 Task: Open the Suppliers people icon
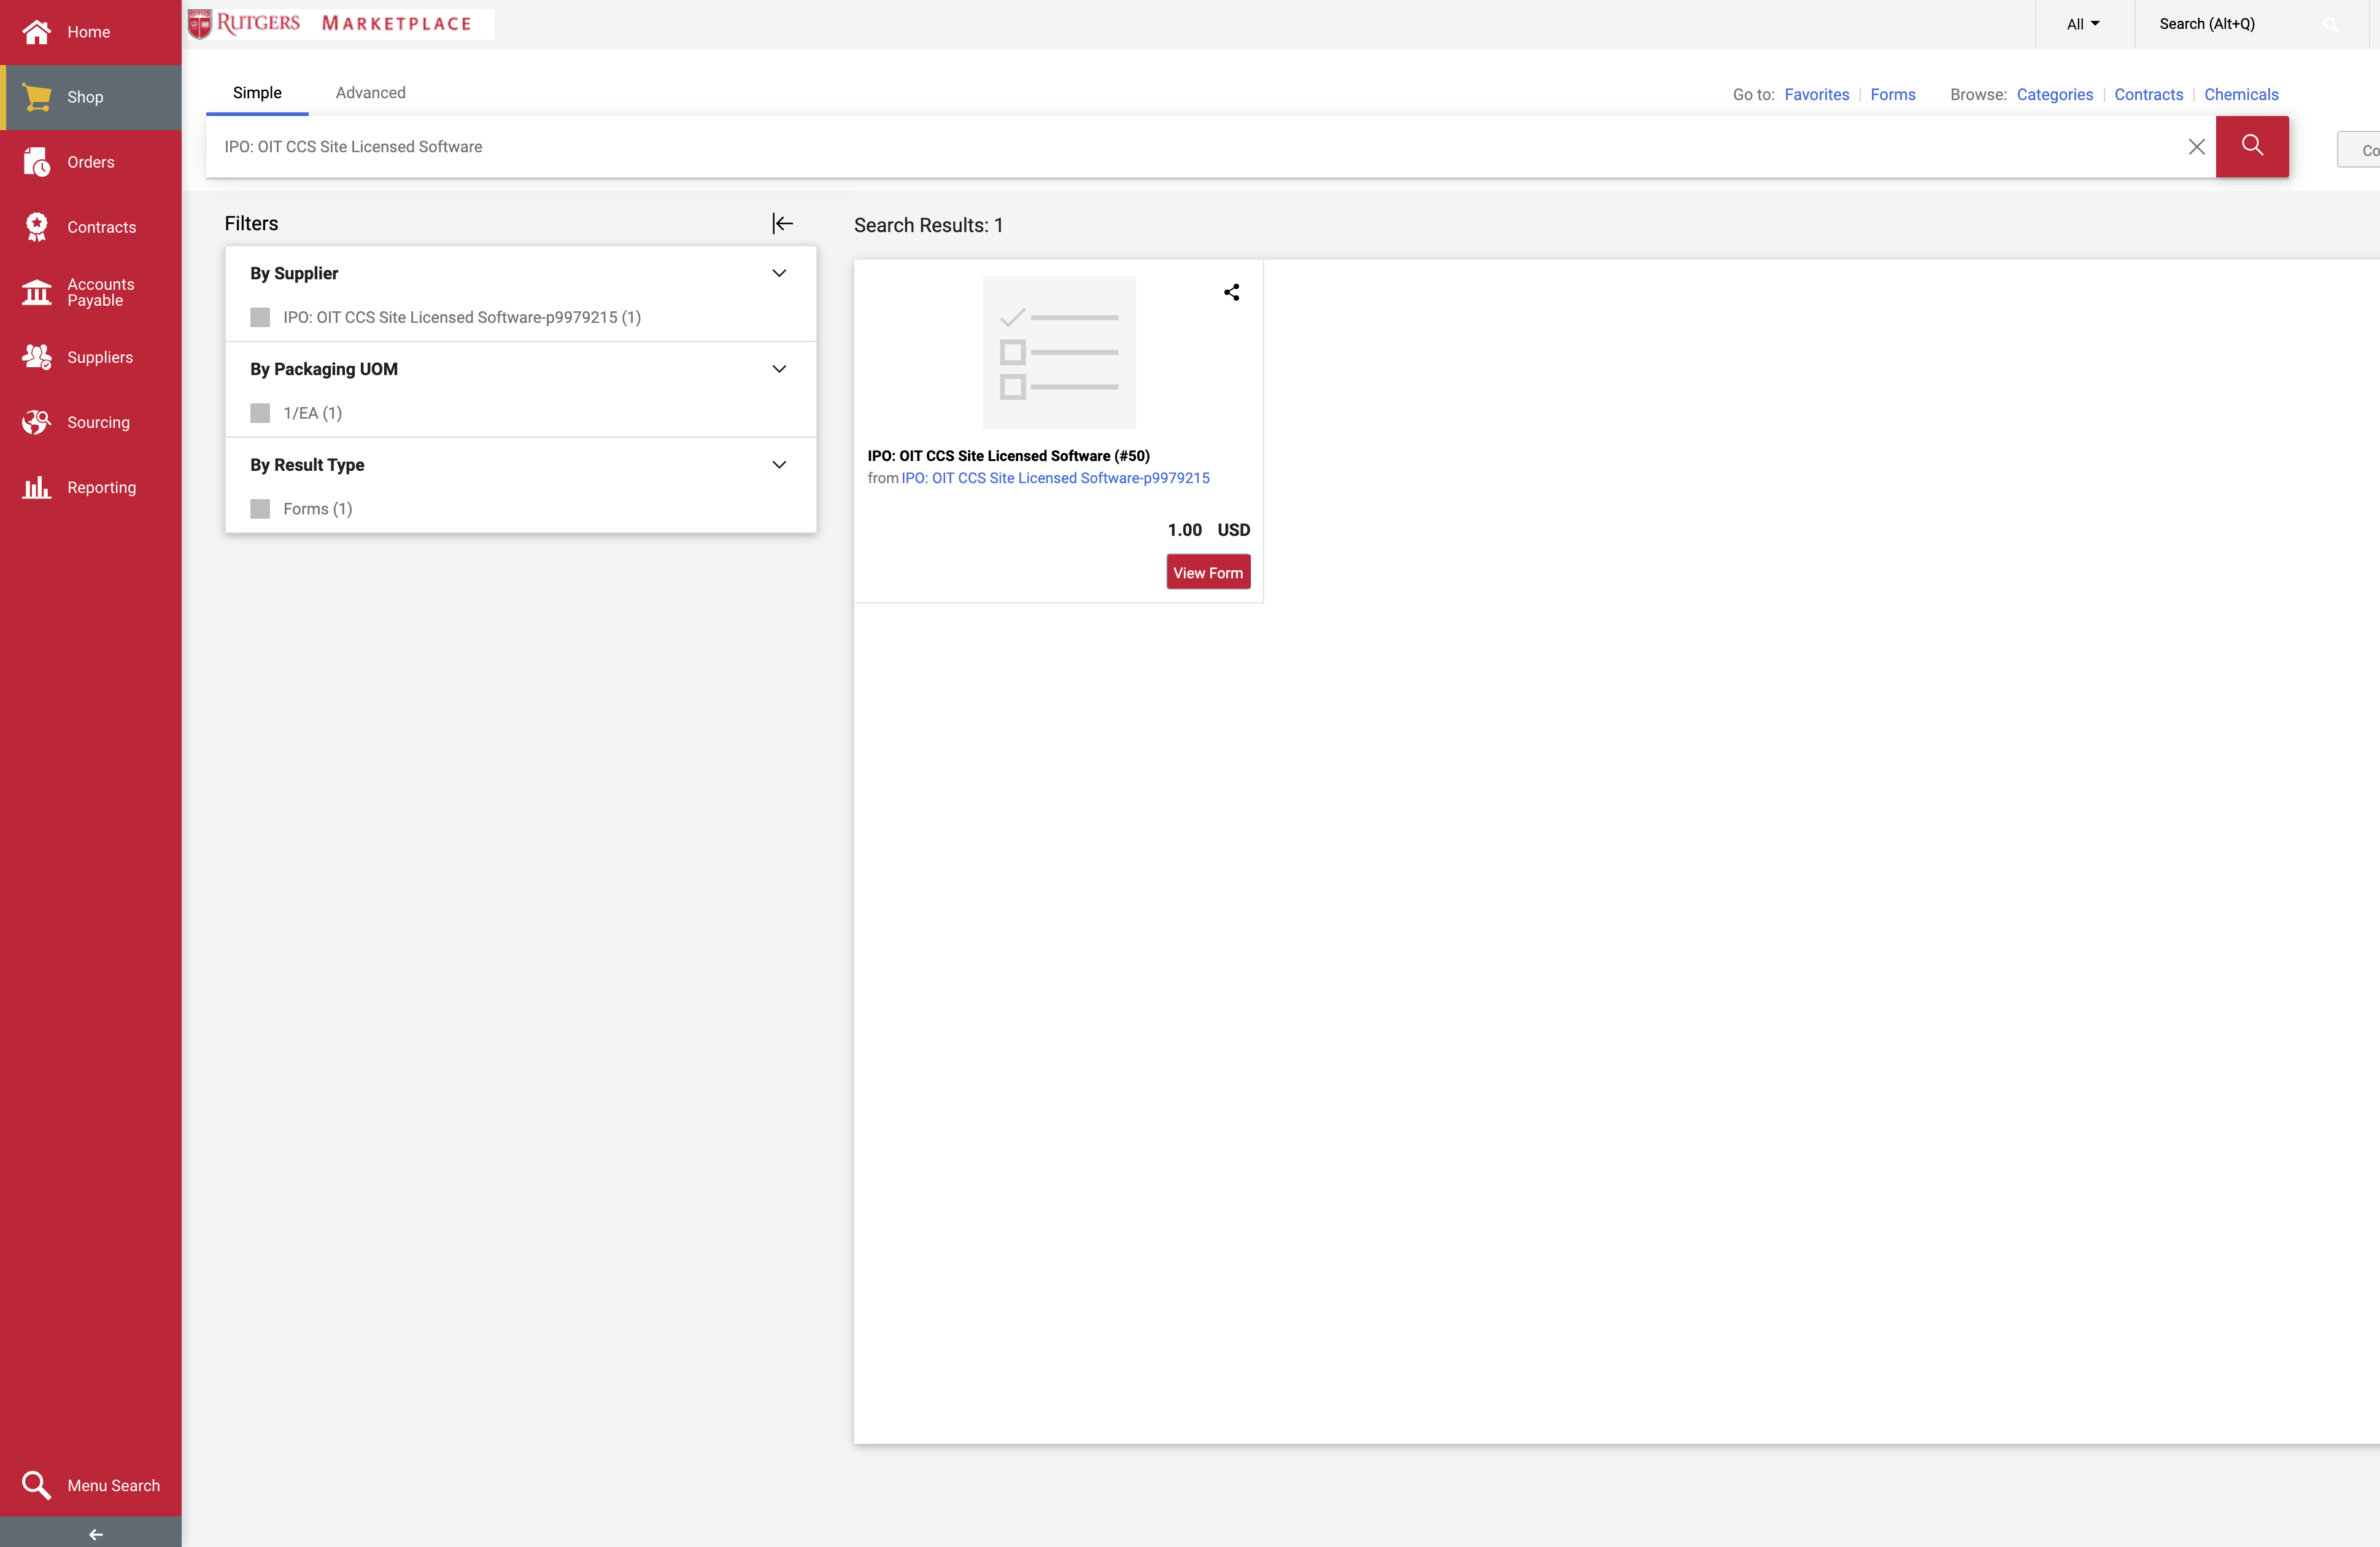click(x=37, y=357)
